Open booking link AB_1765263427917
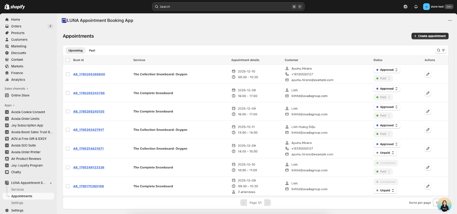This screenshot has width=457, height=214. click(89, 130)
